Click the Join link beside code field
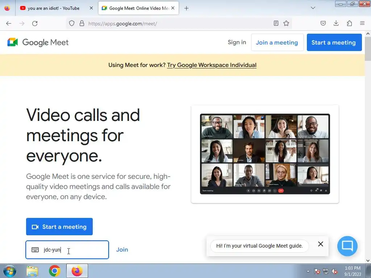This screenshot has height=278, width=371. click(x=122, y=250)
